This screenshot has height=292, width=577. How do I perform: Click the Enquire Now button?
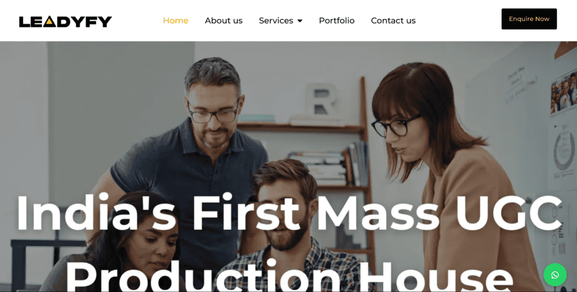529,19
